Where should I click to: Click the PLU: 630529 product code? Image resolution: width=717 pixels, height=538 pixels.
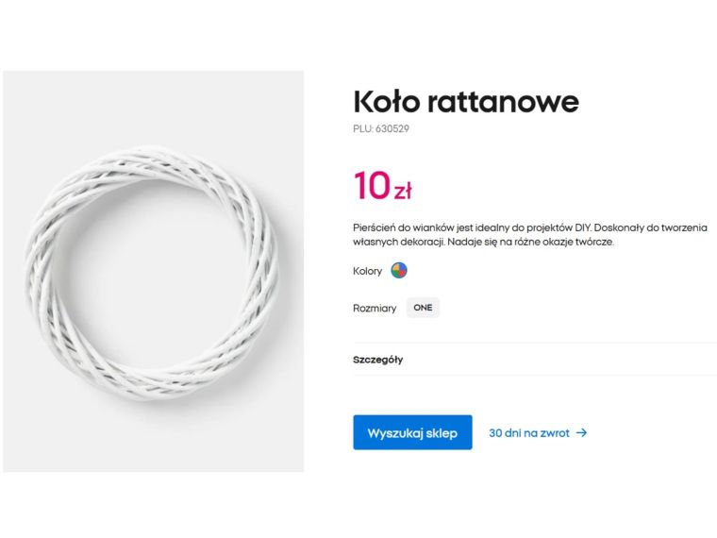(381, 128)
